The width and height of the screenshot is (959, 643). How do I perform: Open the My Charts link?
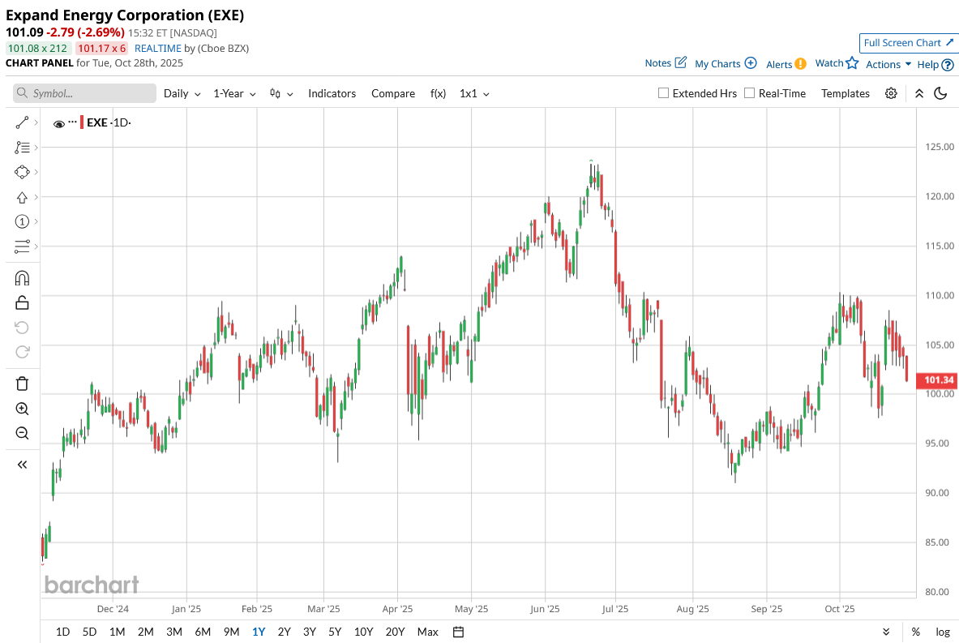click(725, 63)
